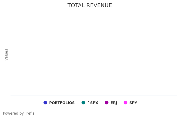Toggle the ^SPX series text label

click(93, 103)
